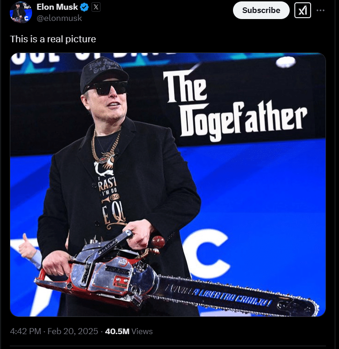Click the 40.5M view count
This screenshot has height=349, width=339.
click(x=117, y=331)
